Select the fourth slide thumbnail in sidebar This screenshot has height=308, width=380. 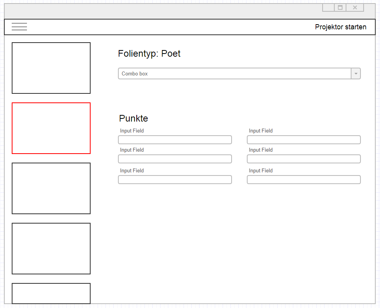pos(51,249)
